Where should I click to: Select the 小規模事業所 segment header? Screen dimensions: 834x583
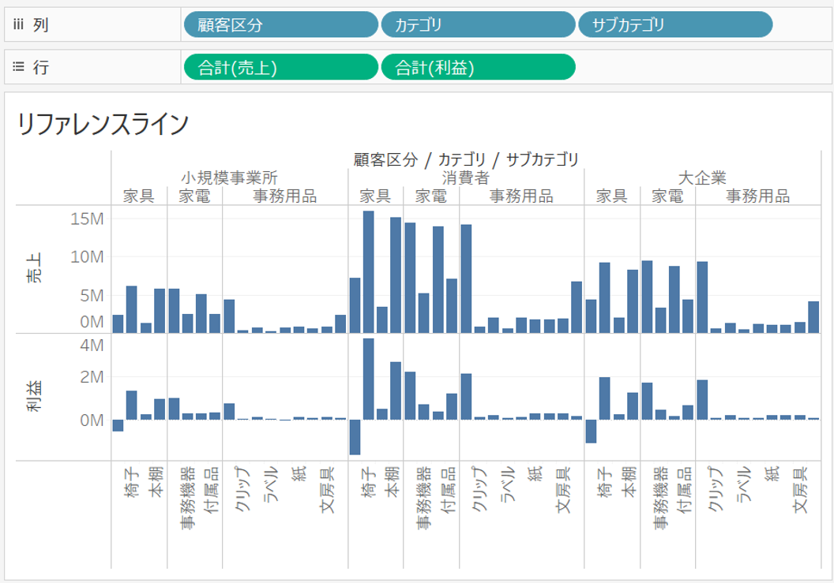coord(229,178)
